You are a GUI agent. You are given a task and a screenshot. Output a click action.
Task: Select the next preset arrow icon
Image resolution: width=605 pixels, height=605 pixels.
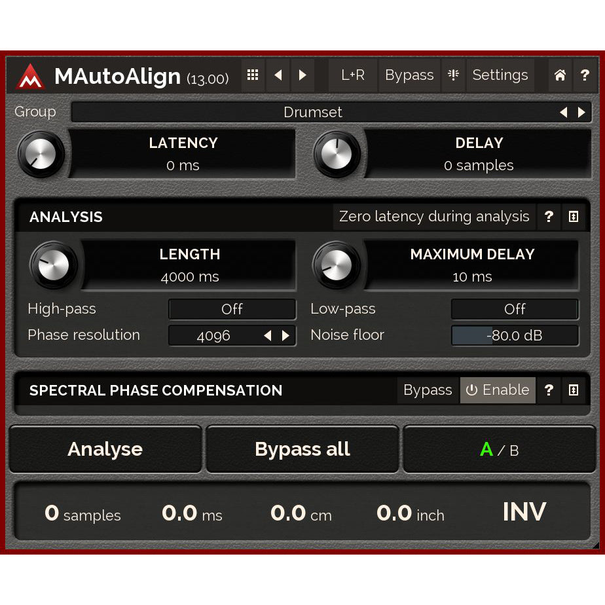302,75
